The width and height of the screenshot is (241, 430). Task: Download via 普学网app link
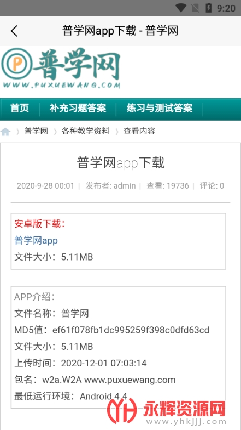point(36,240)
